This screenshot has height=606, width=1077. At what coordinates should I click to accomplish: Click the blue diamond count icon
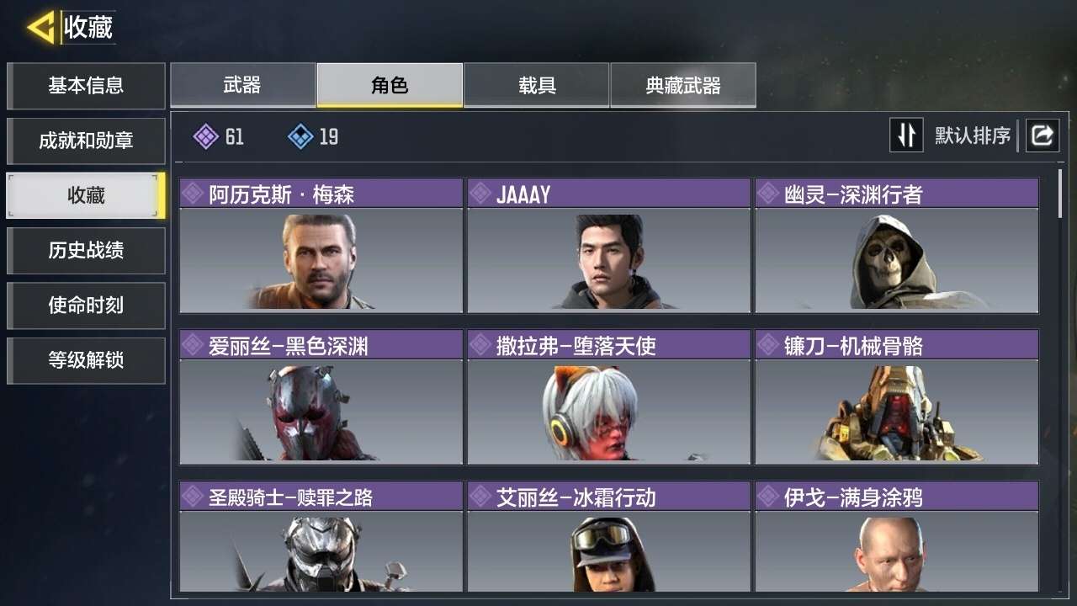coord(300,136)
